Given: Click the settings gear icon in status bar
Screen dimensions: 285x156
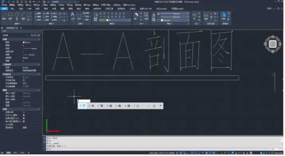Looking at the screenshot, I should click(261, 153).
